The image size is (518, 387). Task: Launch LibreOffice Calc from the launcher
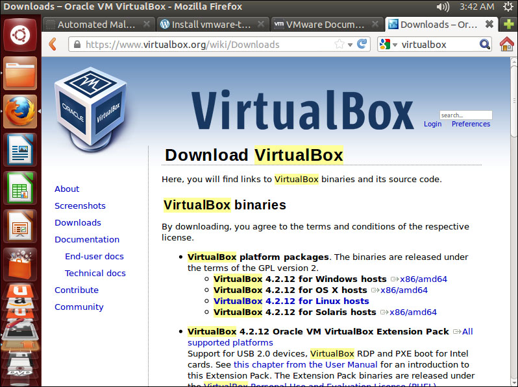[20, 188]
